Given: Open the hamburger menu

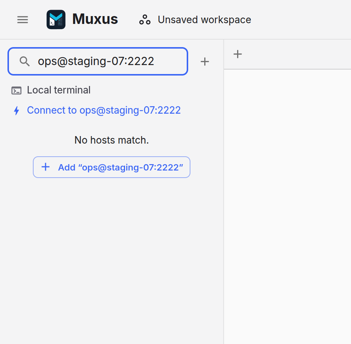Looking at the screenshot, I should coord(23,20).
